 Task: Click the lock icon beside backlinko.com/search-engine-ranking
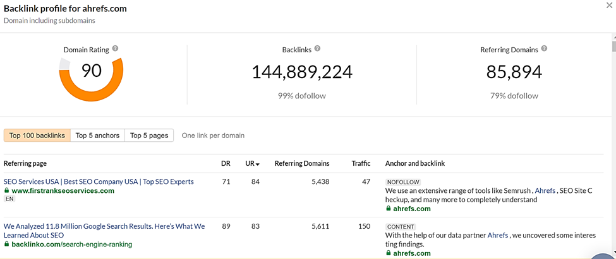pyautogui.click(x=6, y=244)
